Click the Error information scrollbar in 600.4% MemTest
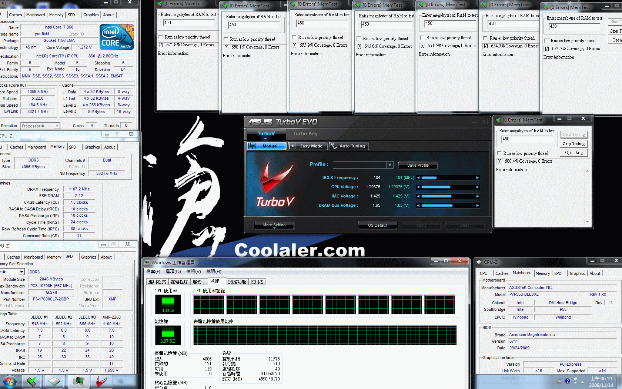622x389 pixels. 587,196
